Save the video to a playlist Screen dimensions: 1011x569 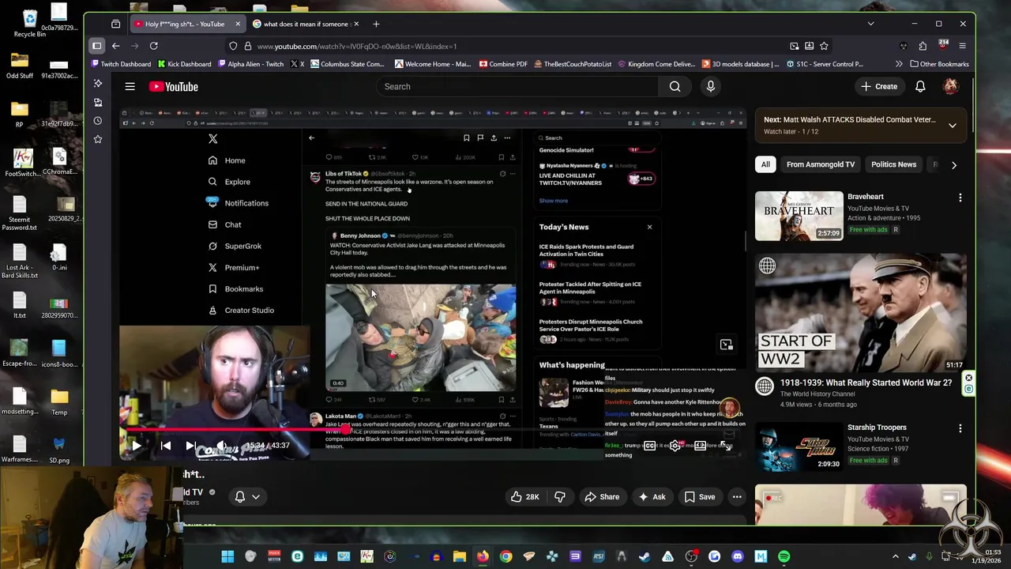click(x=700, y=497)
